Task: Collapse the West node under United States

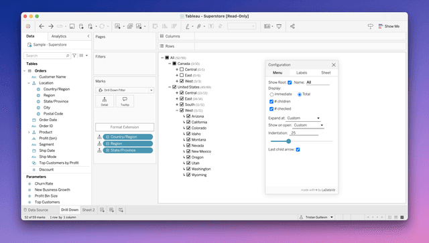Action: (x=177, y=110)
